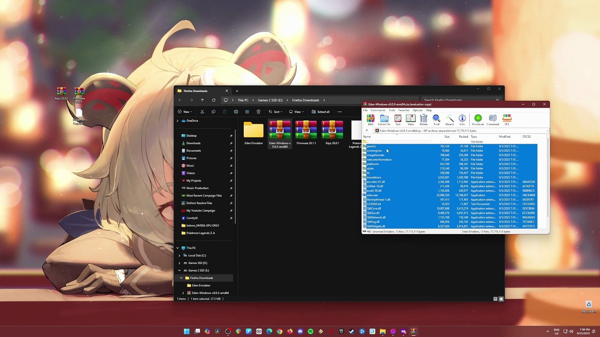The height and width of the screenshot is (337, 600).
Task: Expand the Local Disk (C:) node
Action: coord(179,256)
